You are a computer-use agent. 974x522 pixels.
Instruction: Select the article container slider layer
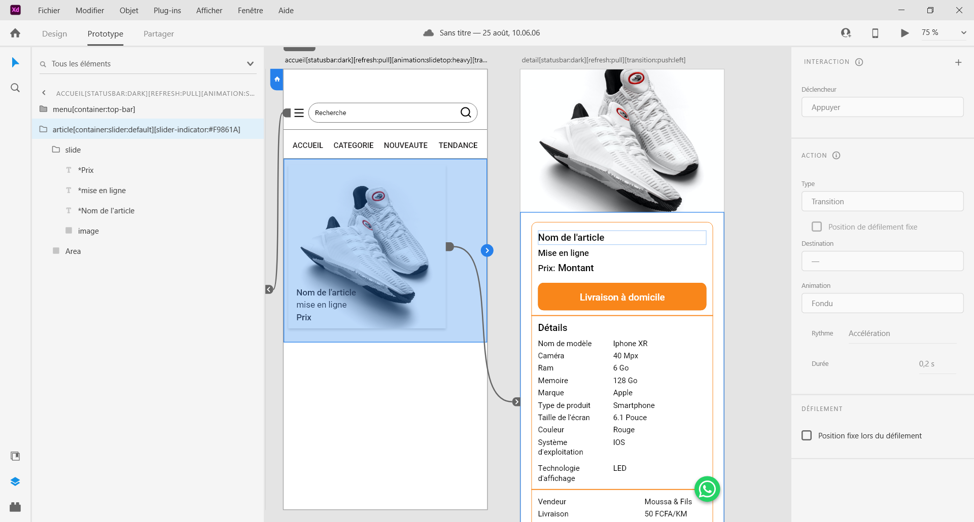(148, 129)
